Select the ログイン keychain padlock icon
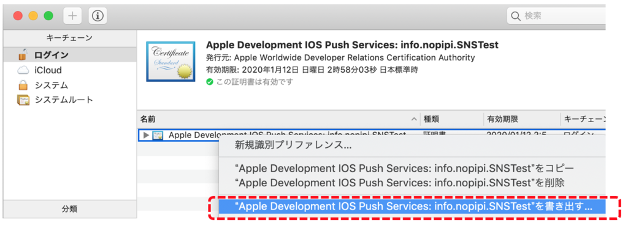628x226 pixels. pyautogui.click(x=23, y=54)
